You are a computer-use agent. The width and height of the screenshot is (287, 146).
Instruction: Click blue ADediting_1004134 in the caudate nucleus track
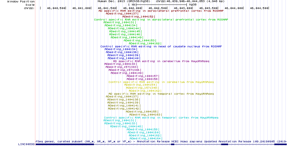(x=121, y=49)
